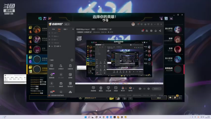Open the 主播任务 tool
The height and width of the screenshot is (119, 211).
tap(70, 67)
